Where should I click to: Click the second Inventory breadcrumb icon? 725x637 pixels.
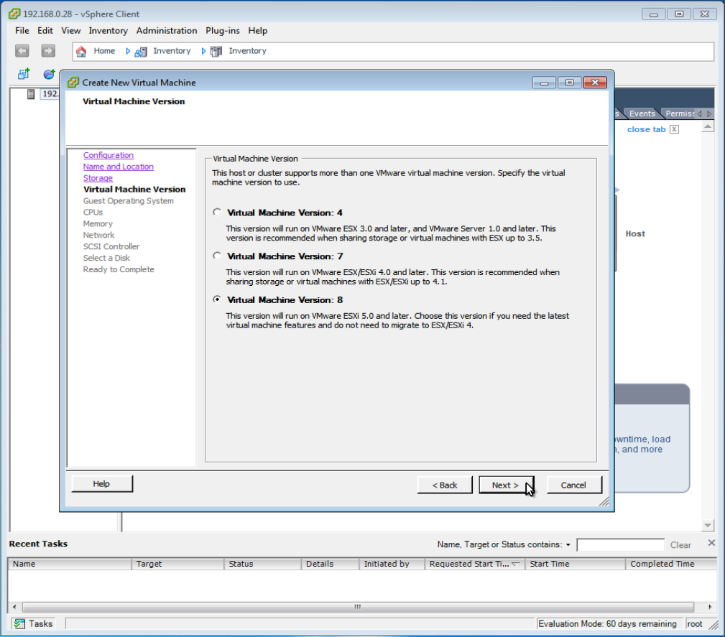pyautogui.click(x=216, y=51)
